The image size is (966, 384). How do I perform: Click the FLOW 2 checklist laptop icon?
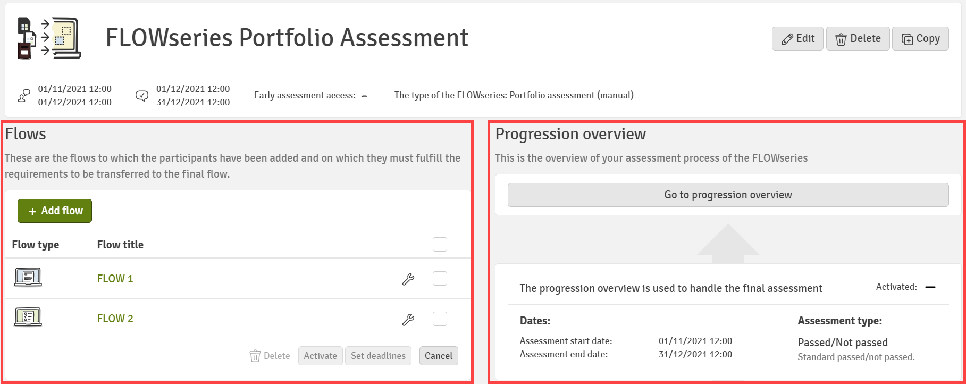pos(28,318)
